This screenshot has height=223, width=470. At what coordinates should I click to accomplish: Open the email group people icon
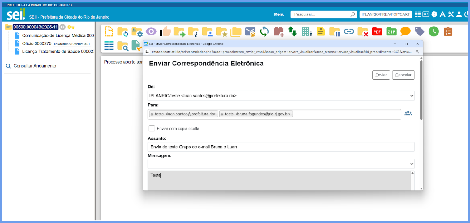click(x=408, y=113)
